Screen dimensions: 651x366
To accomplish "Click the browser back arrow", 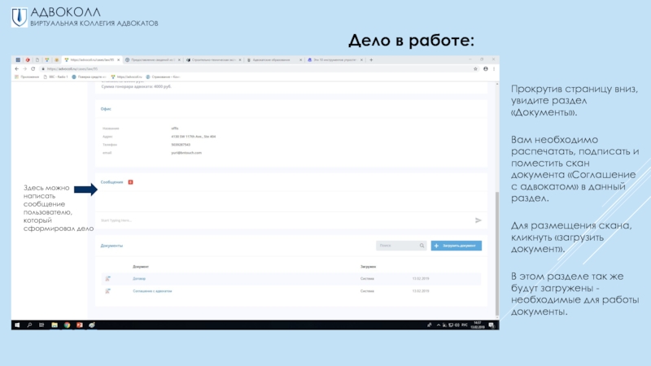I will pyautogui.click(x=16, y=68).
